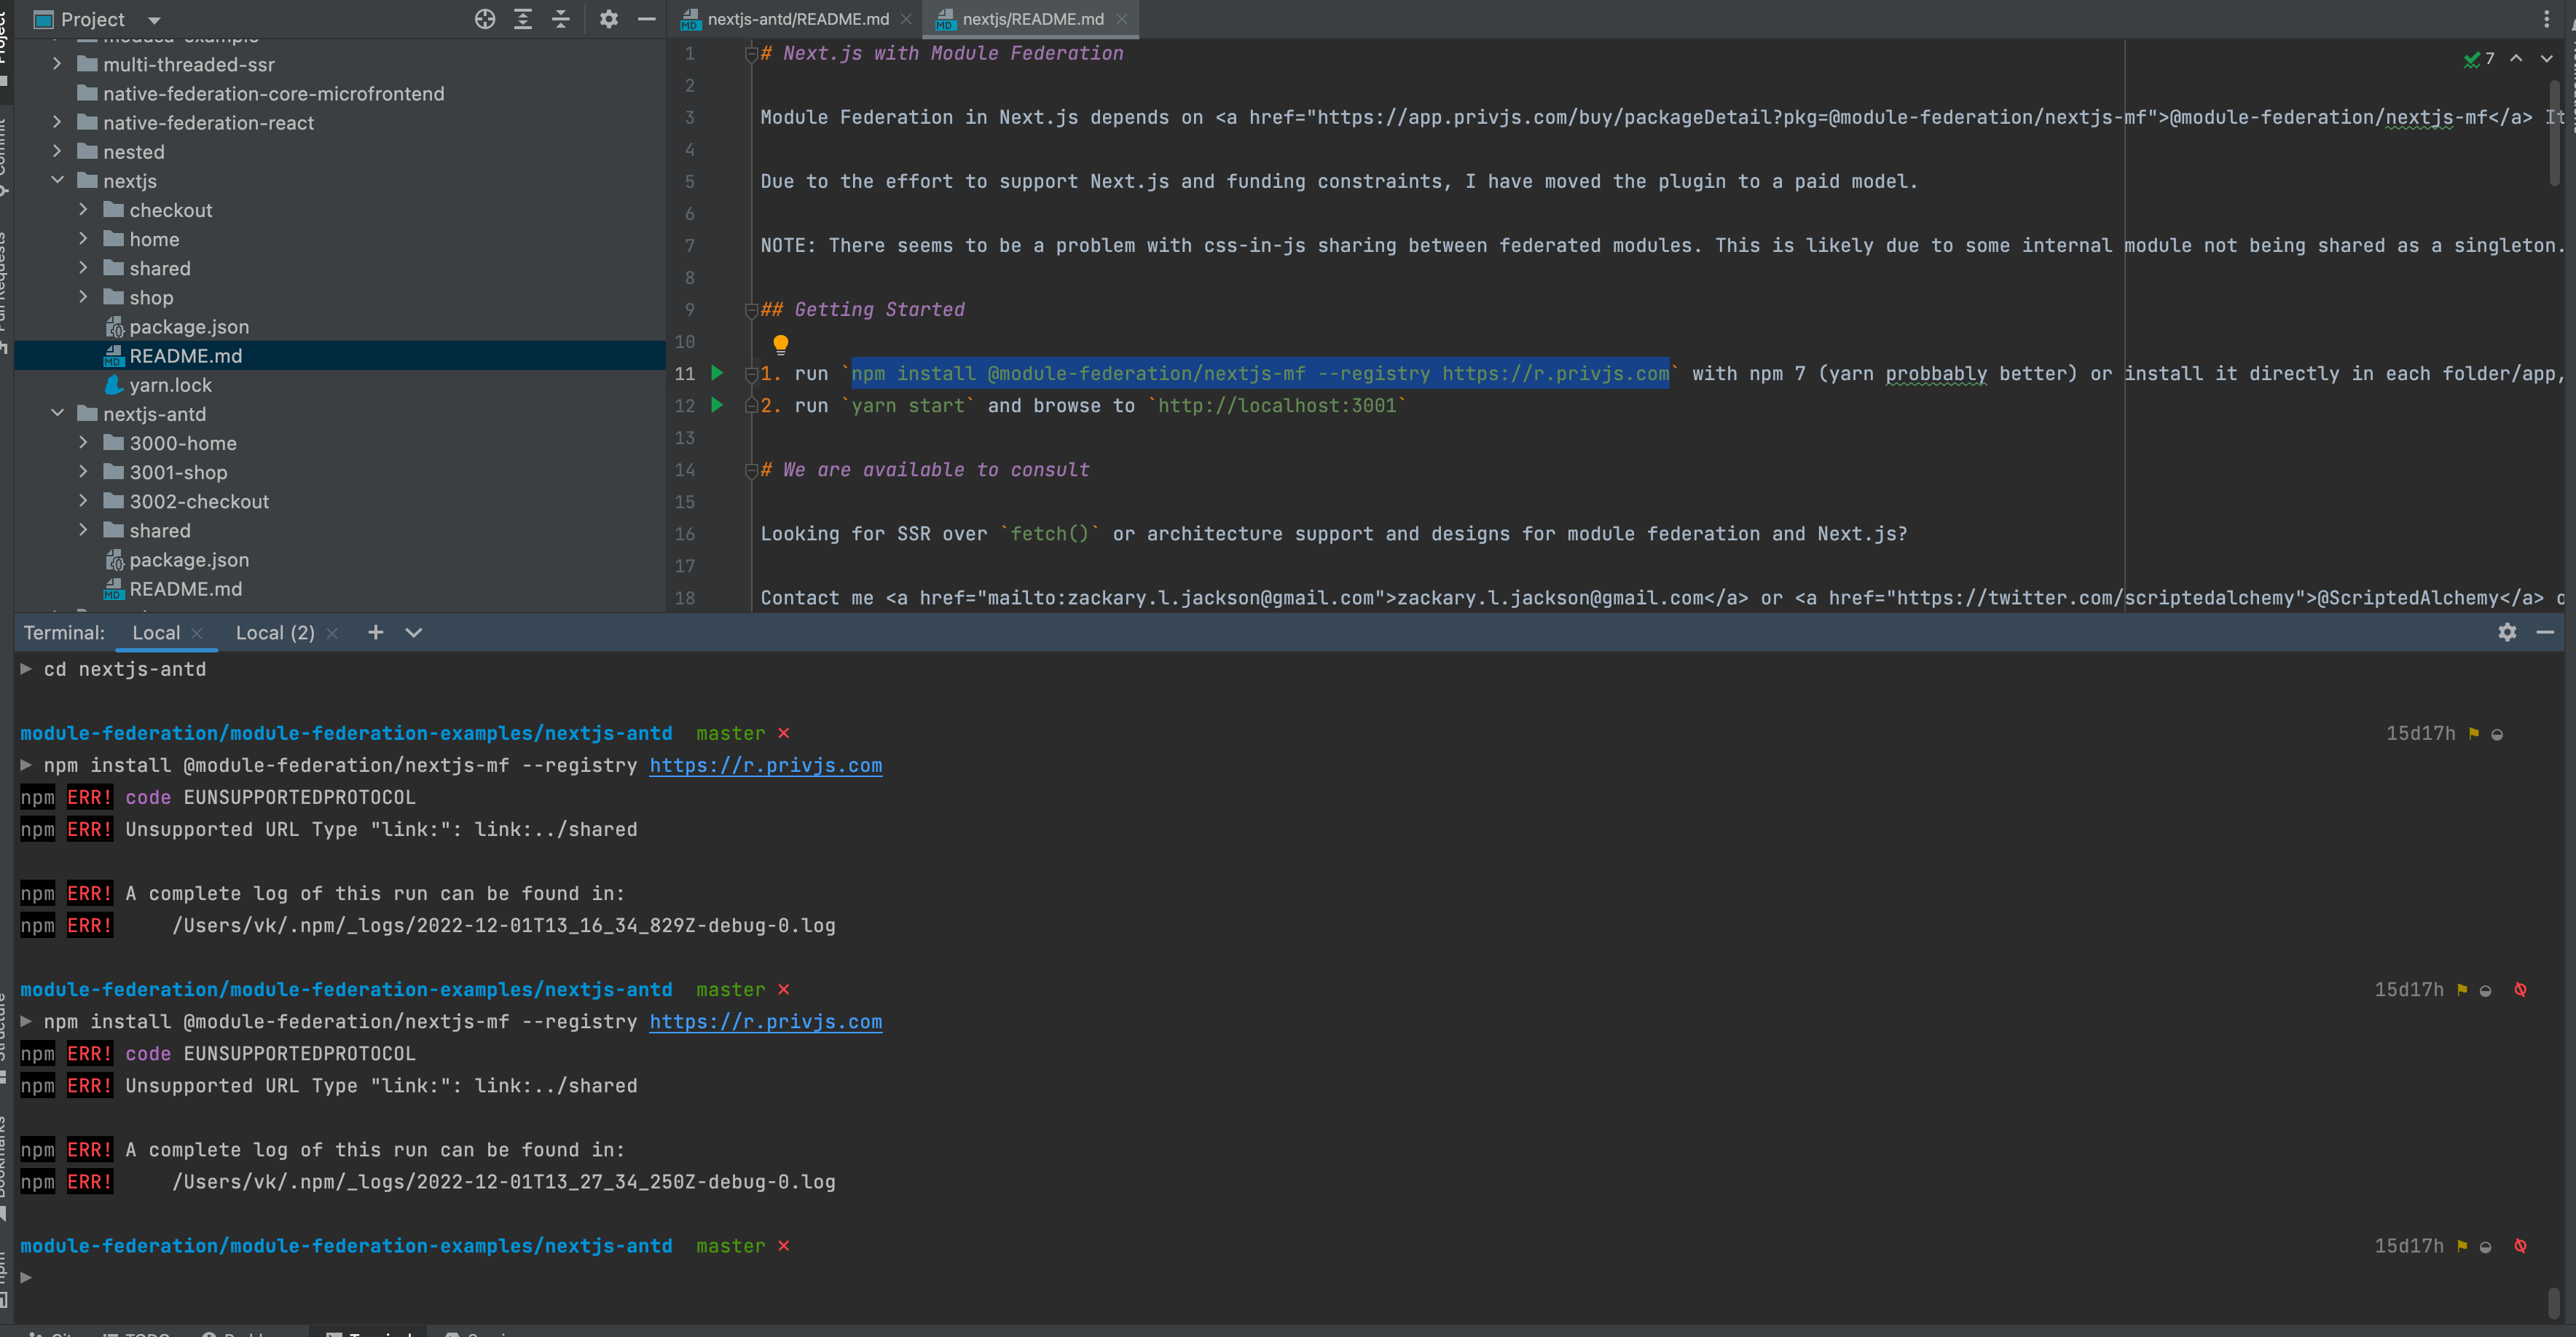Expand the 3000-home folder
2576x1337 pixels.
point(83,443)
